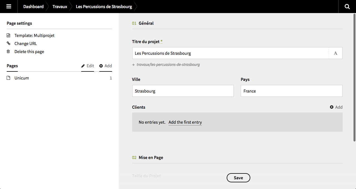Open the hamburger menu
The image size is (356, 189).
(9, 6)
